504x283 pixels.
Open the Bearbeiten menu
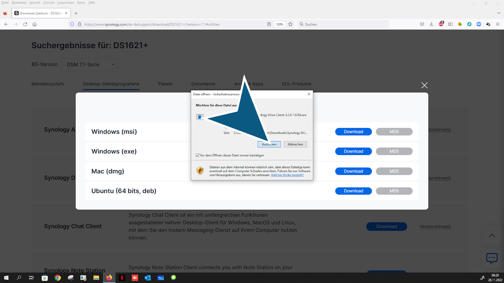click(19, 3)
